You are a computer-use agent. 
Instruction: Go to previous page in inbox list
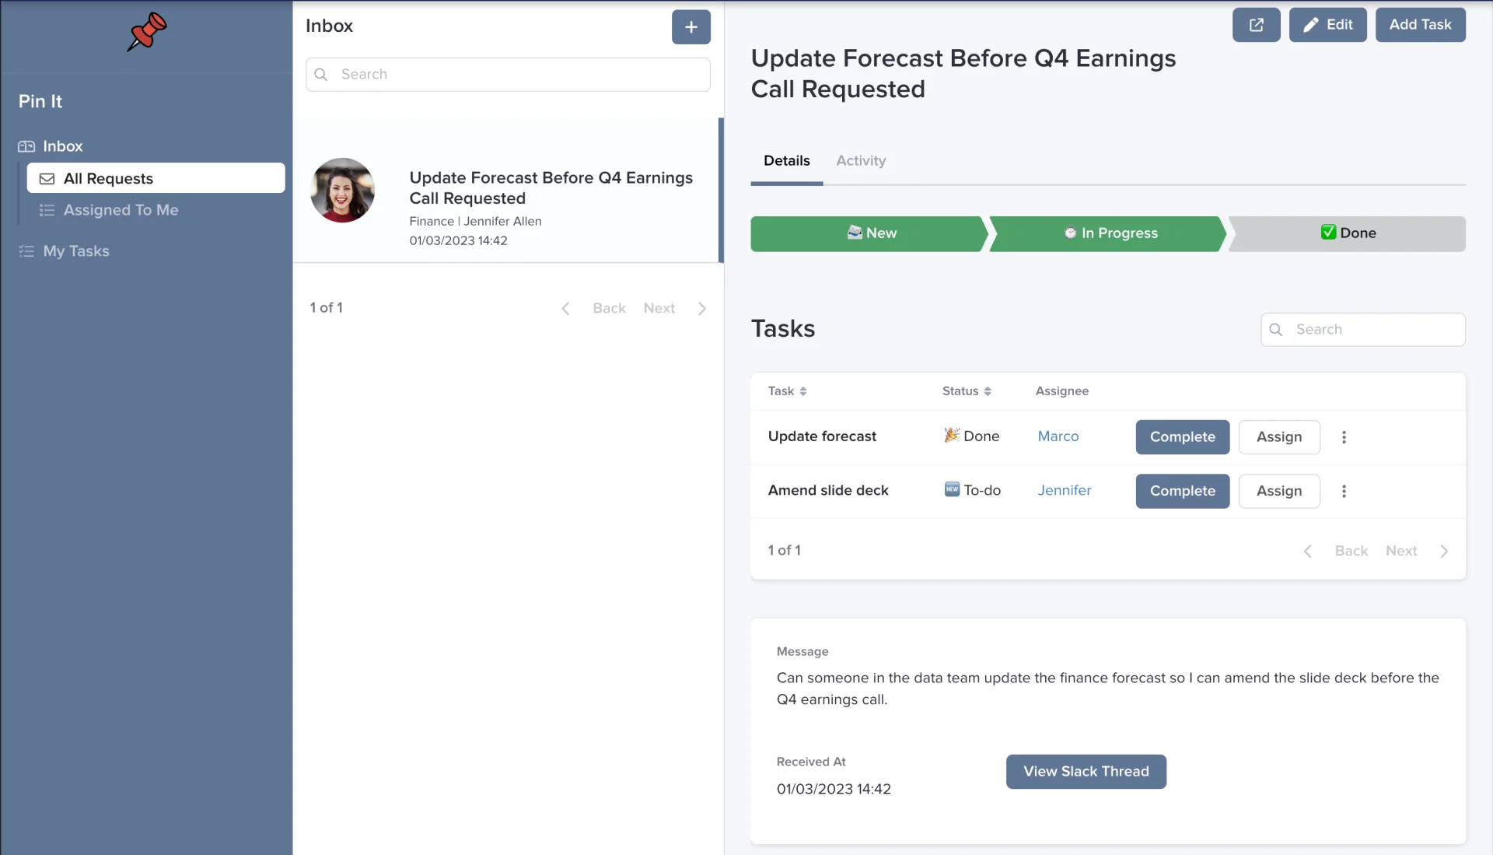click(x=594, y=309)
